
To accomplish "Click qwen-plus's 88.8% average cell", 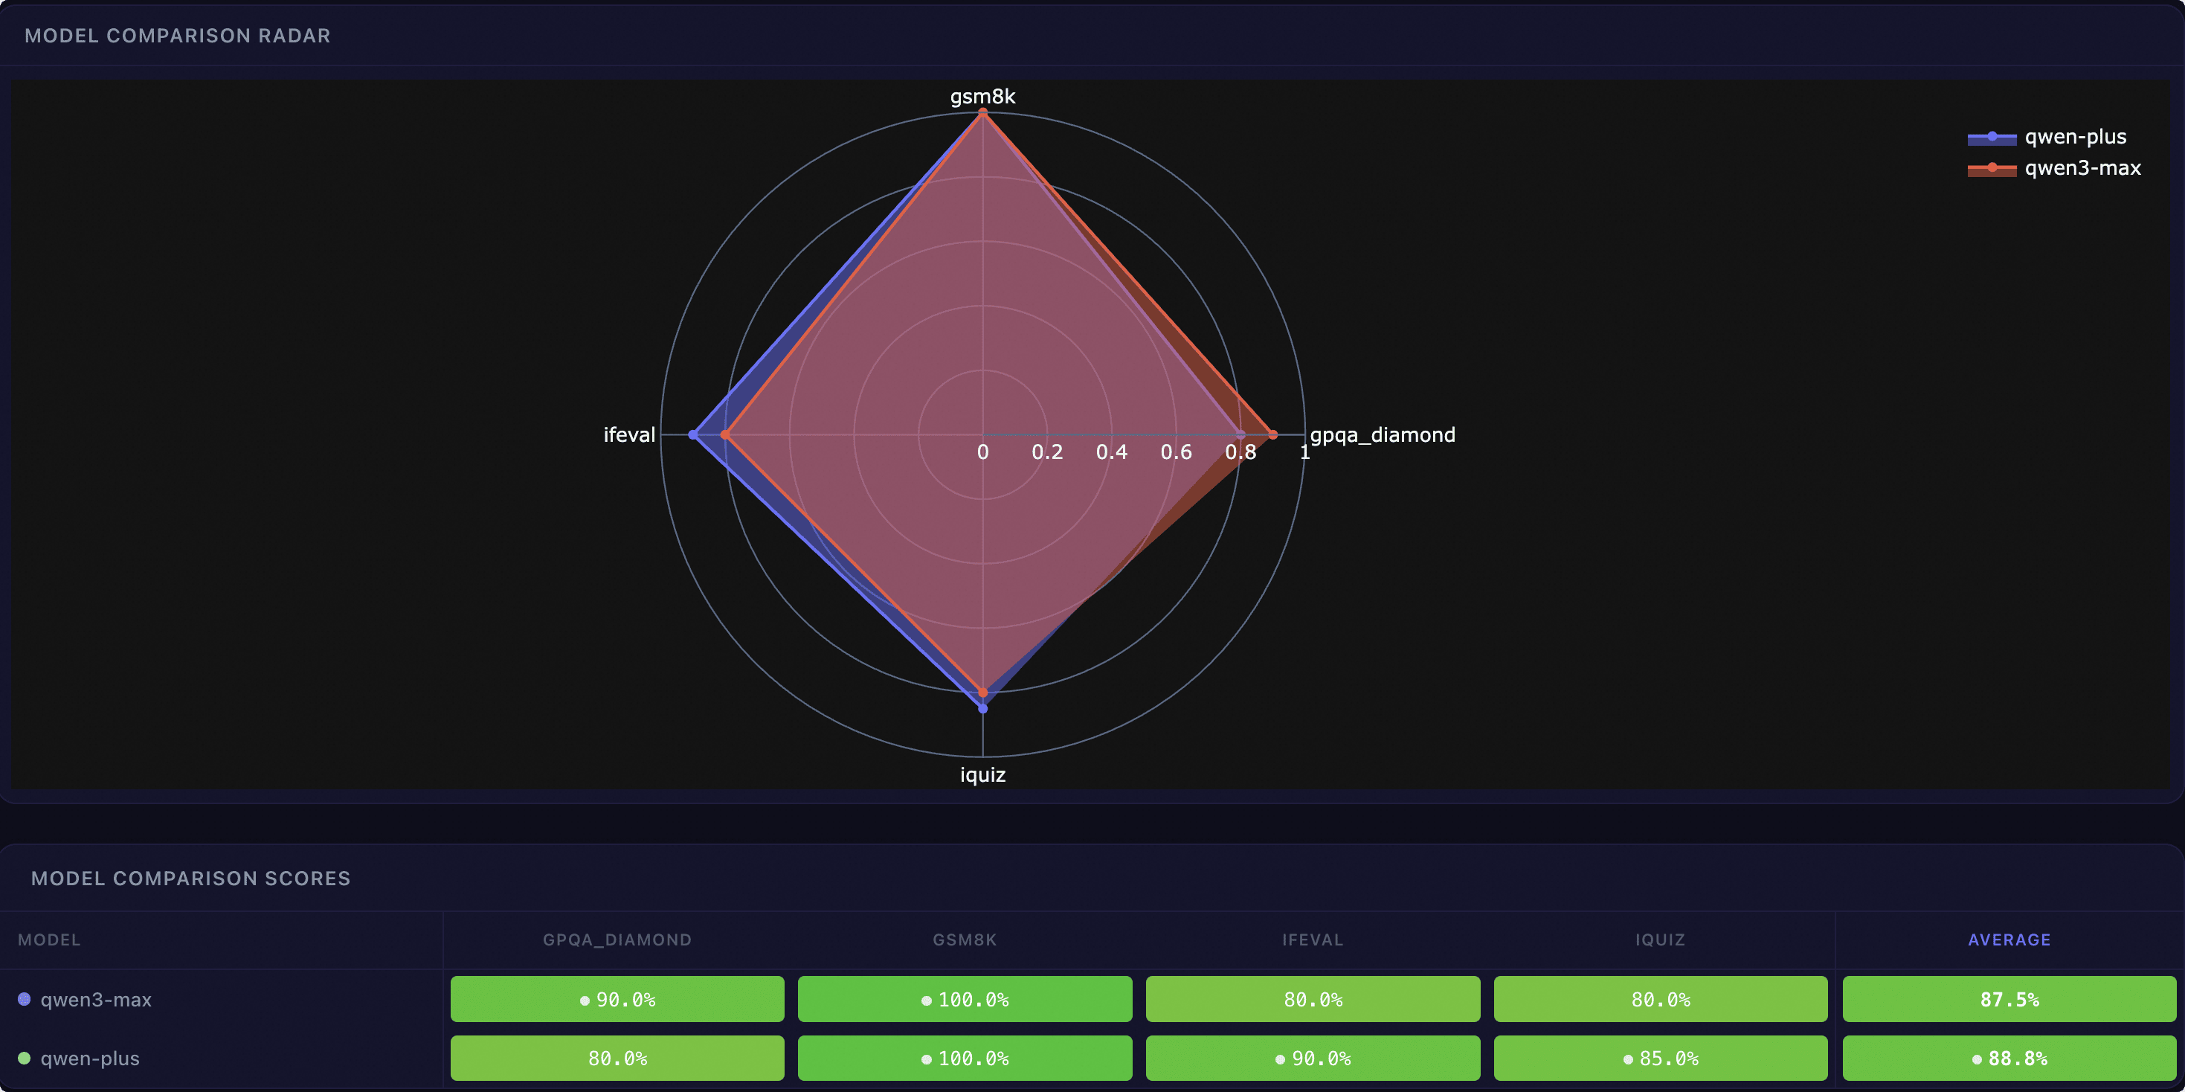I will tap(2009, 1058).
